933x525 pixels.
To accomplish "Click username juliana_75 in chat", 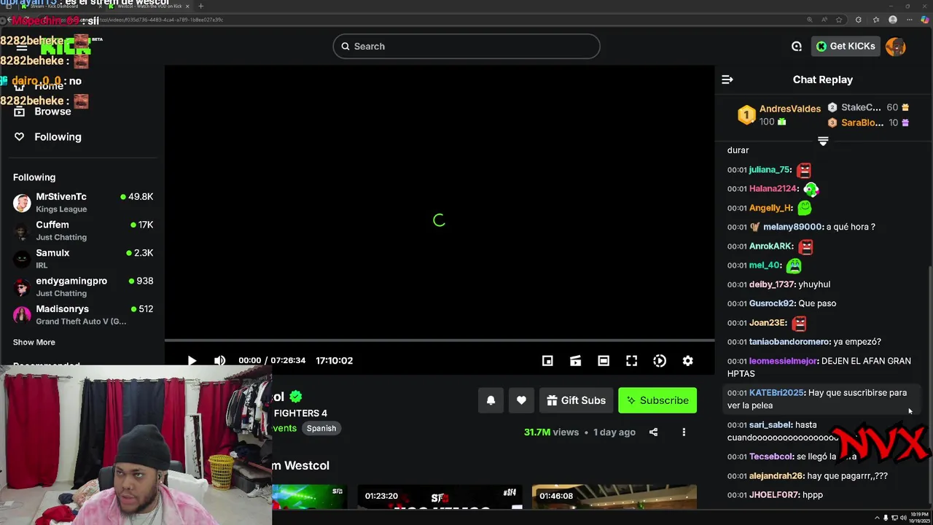I will tap(770, 169).
